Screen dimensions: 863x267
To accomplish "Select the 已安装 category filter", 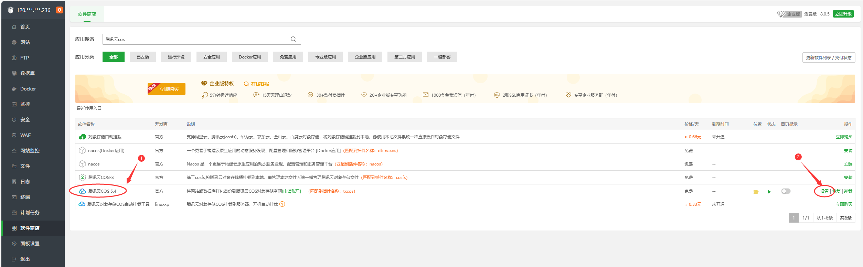I will [143, 57].
